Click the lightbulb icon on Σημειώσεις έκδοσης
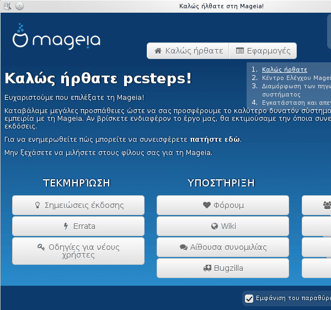This screenshot has height=310, width=331. pos(38,205)
